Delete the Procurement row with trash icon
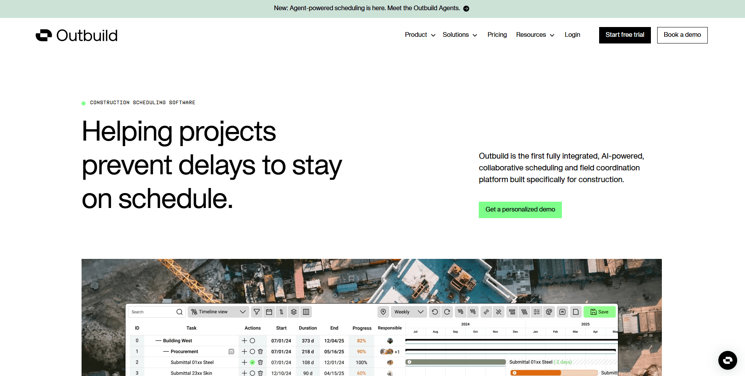The width and height of the screenshot is (745, 376). [x=260, y=352]
